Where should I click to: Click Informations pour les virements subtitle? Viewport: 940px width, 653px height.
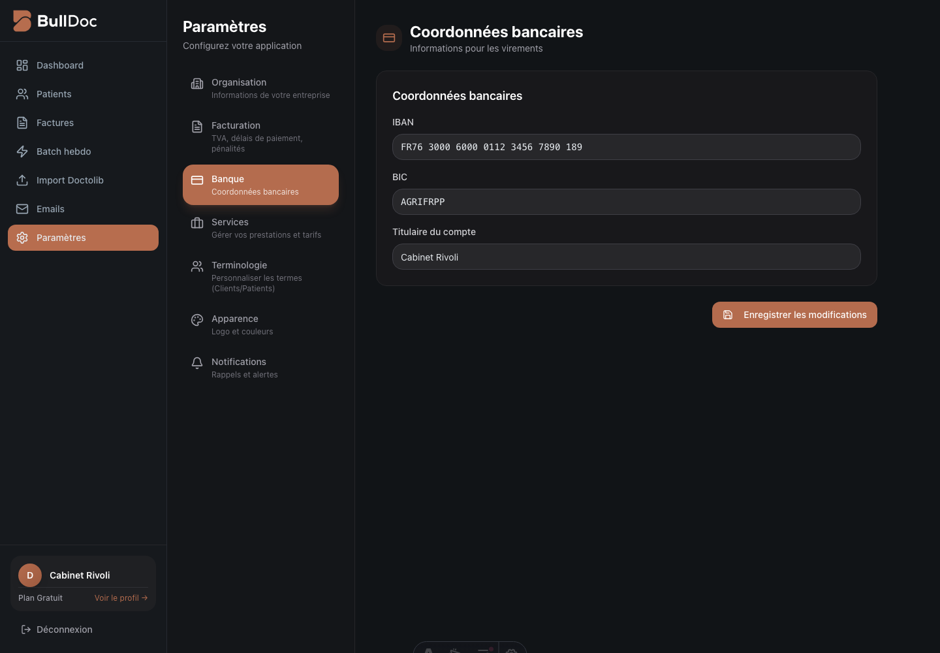point(476,48)
